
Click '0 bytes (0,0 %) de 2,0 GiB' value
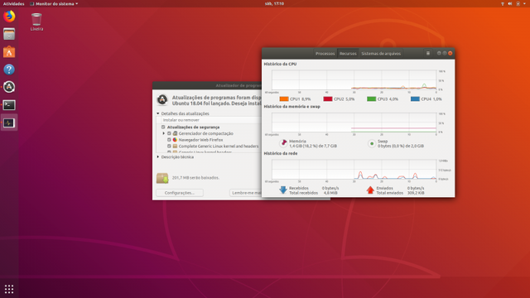coord(401,146)
